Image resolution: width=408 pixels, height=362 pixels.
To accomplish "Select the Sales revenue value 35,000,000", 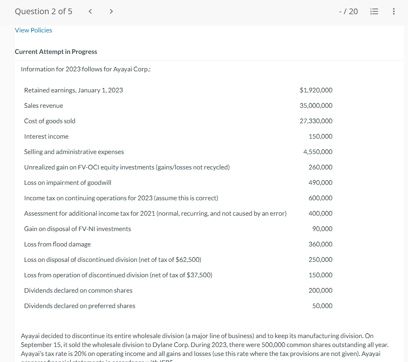I will click(317, 105).
